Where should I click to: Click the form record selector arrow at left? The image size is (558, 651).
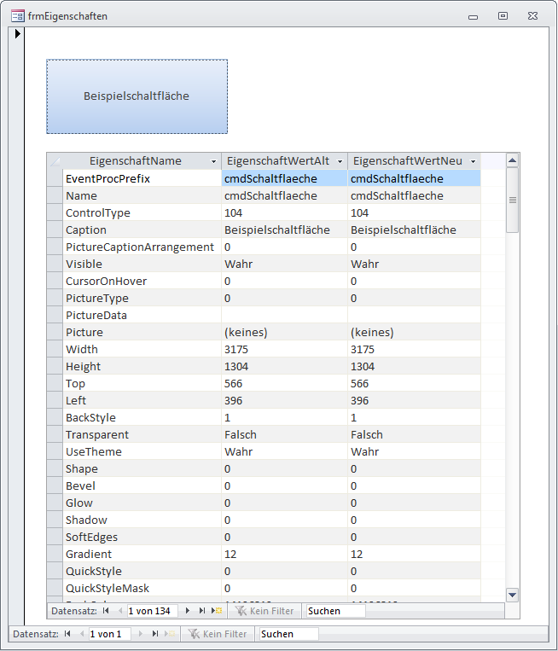click(16, 35)
